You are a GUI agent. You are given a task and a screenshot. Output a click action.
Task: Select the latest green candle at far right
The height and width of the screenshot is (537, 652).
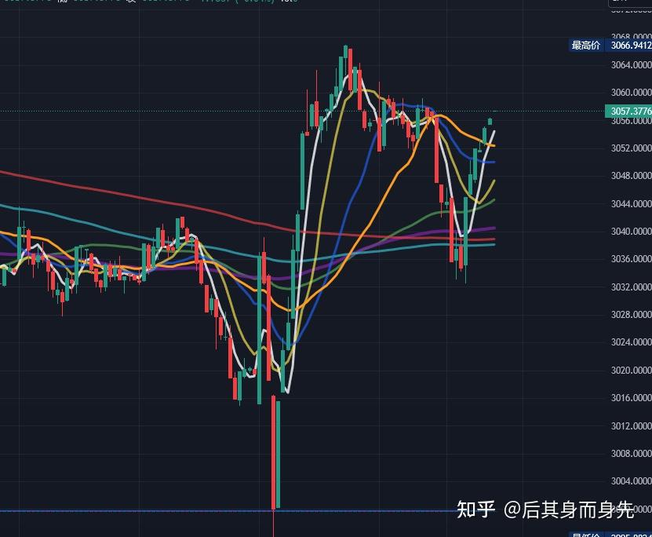pos(490,121)
